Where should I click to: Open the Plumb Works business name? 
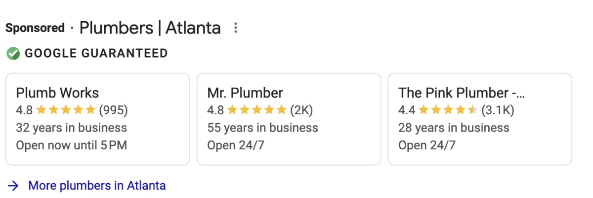point(57,93)
